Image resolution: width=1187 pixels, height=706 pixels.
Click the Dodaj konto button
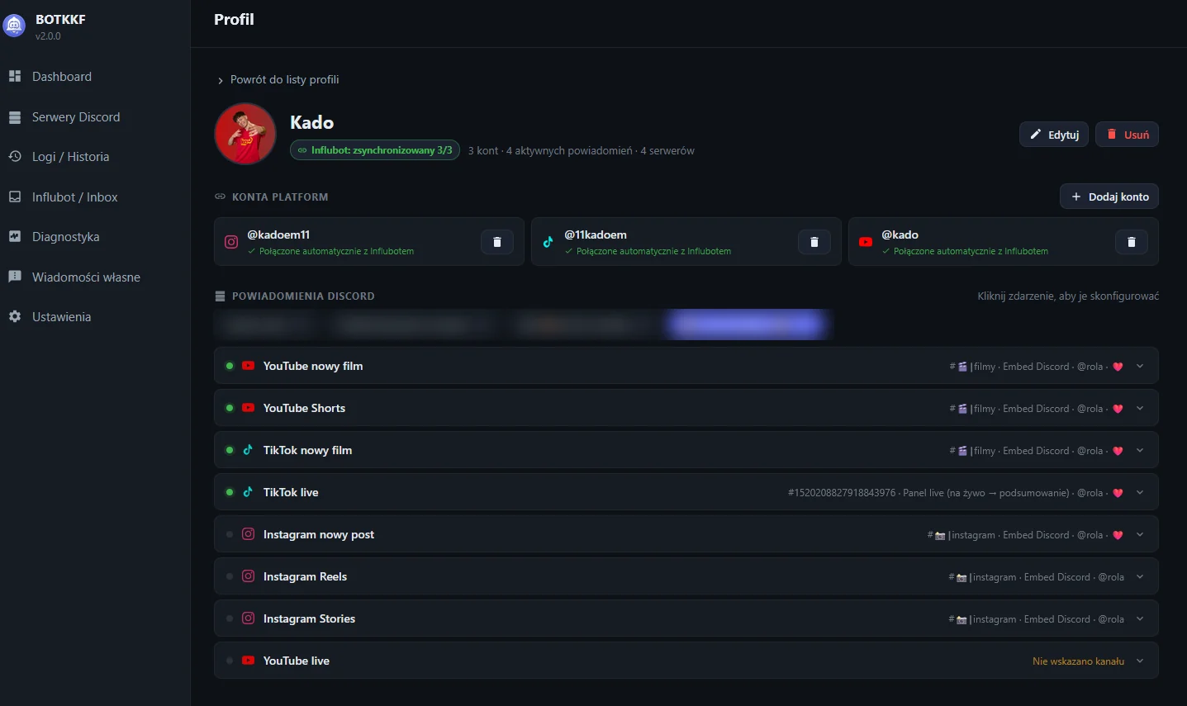[1109, 197]
